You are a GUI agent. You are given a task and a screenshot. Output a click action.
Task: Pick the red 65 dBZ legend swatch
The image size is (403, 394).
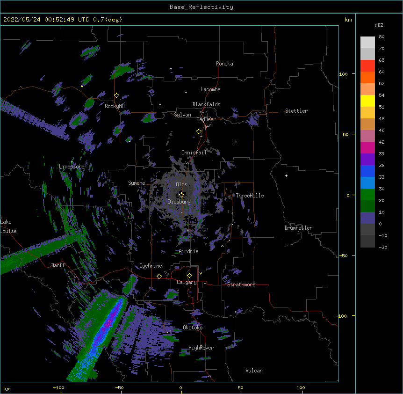point(367,66)
